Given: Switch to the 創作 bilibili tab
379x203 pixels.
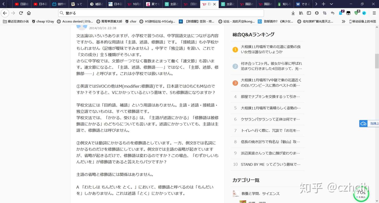Looking at the screenshot, I should tap(59, 4).
